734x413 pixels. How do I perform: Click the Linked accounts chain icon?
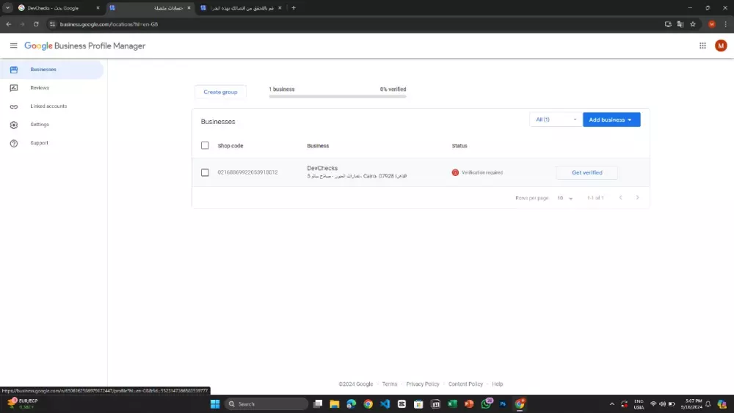[x=13, y=106]
